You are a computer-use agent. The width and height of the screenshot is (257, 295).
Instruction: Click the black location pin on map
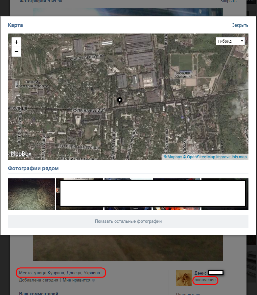click(x=120, y=101)
